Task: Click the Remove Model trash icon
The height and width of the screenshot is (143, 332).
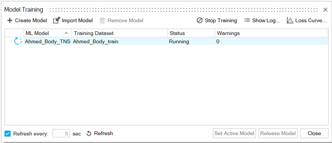Action: point(102,20)
